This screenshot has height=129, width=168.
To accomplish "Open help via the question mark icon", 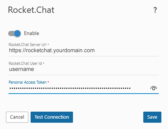I will pyautogui.click(x=155, y=10).
